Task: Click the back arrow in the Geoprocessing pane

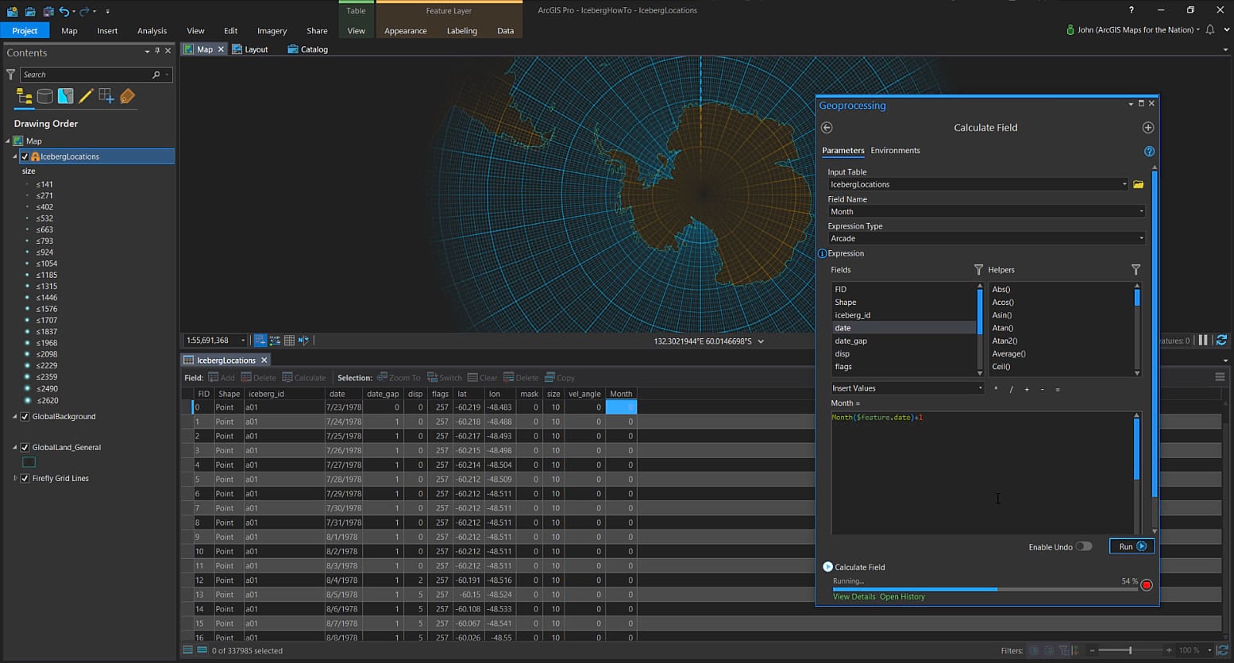Action: pyautogui.click(x=827, y=128)
